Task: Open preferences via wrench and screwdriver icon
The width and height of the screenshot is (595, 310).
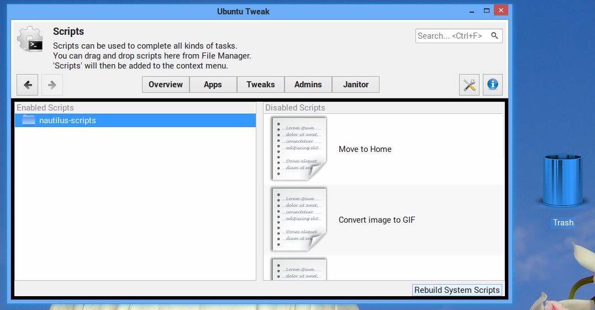Action: click(x=470, y=85)
